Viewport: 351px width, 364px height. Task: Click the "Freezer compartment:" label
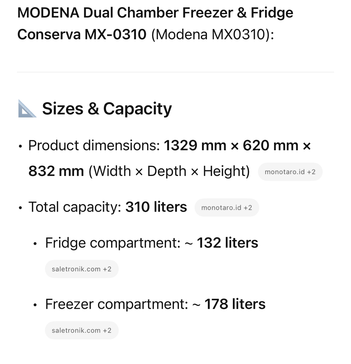click(116, 304)
